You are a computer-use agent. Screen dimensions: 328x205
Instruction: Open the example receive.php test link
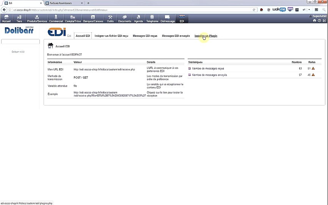point(110,94)
